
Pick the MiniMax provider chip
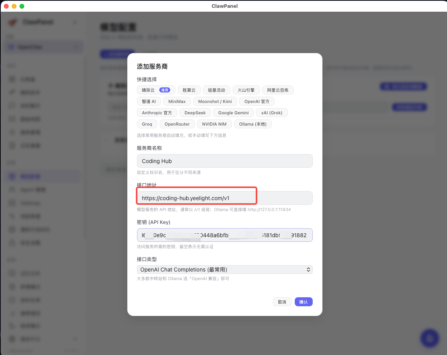[177, 101]
